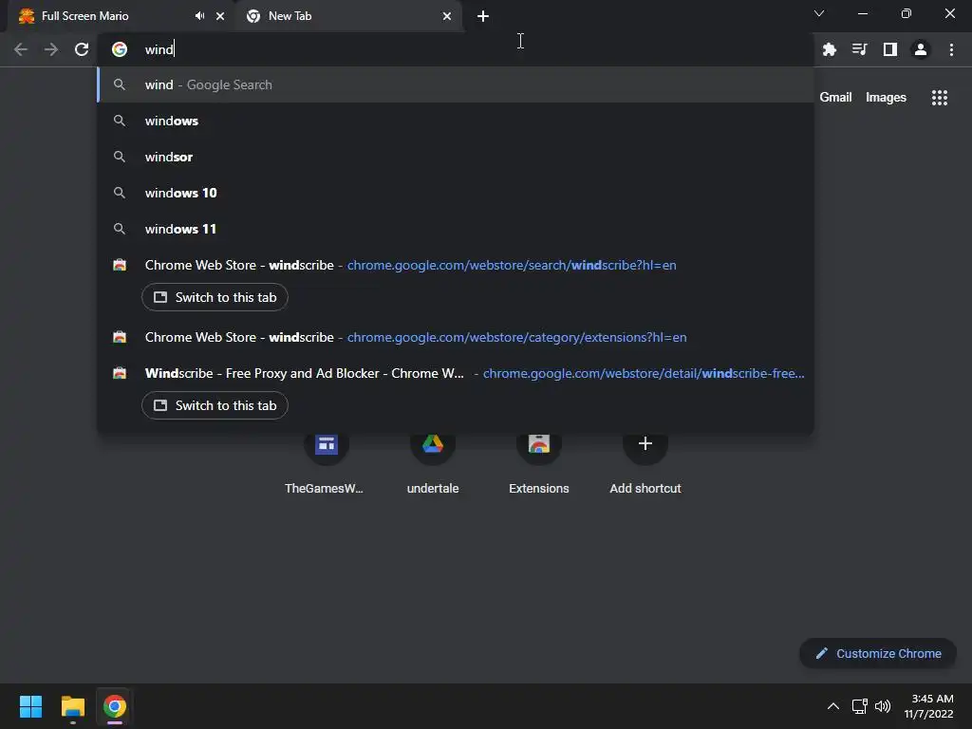
Task: Close the Full Screen Mario tab
Action: click(220, 16)
